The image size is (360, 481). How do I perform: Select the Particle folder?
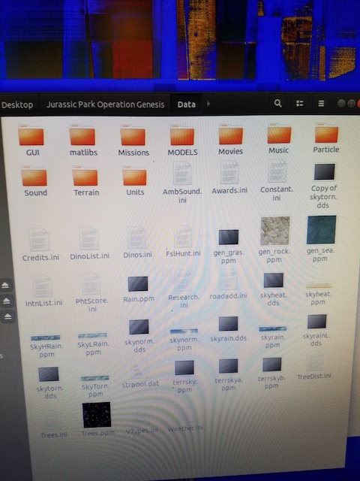[x=326, y=138]
